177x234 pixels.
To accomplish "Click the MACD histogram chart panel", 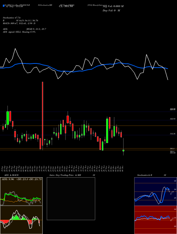I will click(x=21, y=220).
